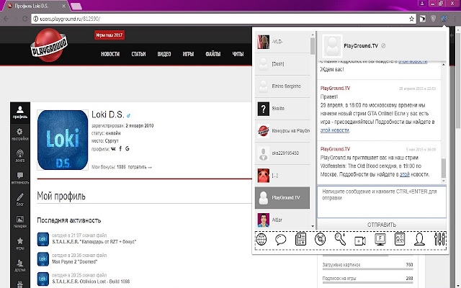The height and width of the screenshot is (288, 461).
Task: Click down arrow of contact list scrollbar
Action: (312, 227)
